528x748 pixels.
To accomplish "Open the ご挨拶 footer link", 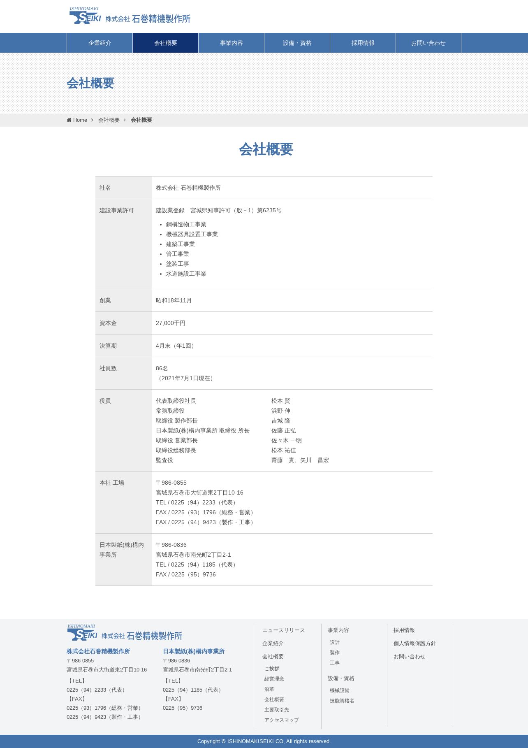I will (x=272, y=669).
